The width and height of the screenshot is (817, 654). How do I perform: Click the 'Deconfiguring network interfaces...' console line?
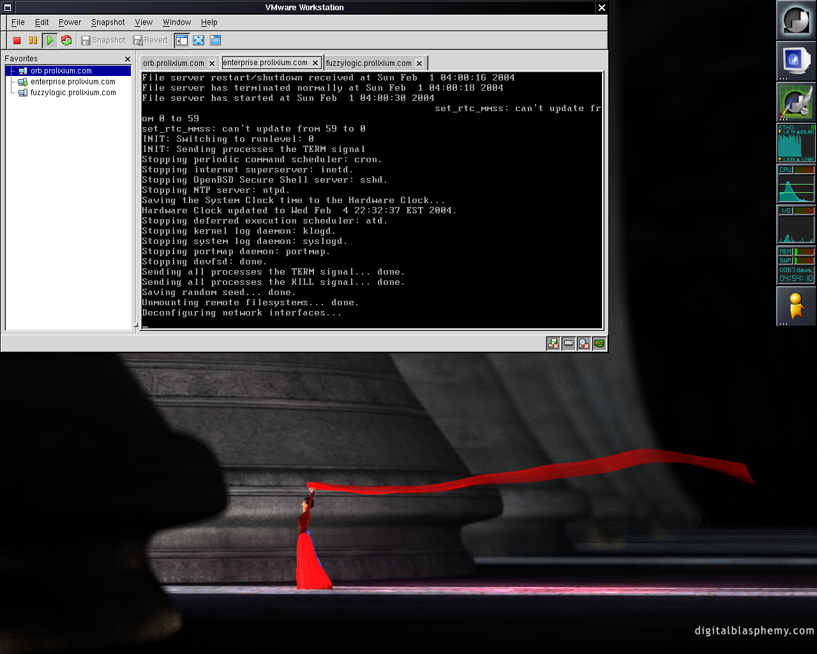[242, 313]
